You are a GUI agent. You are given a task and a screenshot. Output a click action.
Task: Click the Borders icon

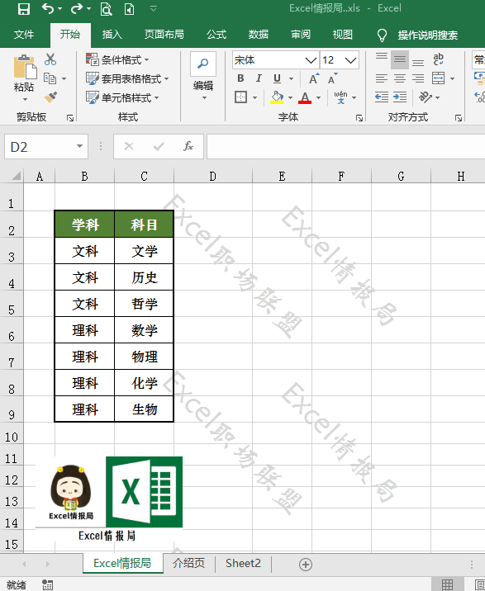tap(240, 97)
